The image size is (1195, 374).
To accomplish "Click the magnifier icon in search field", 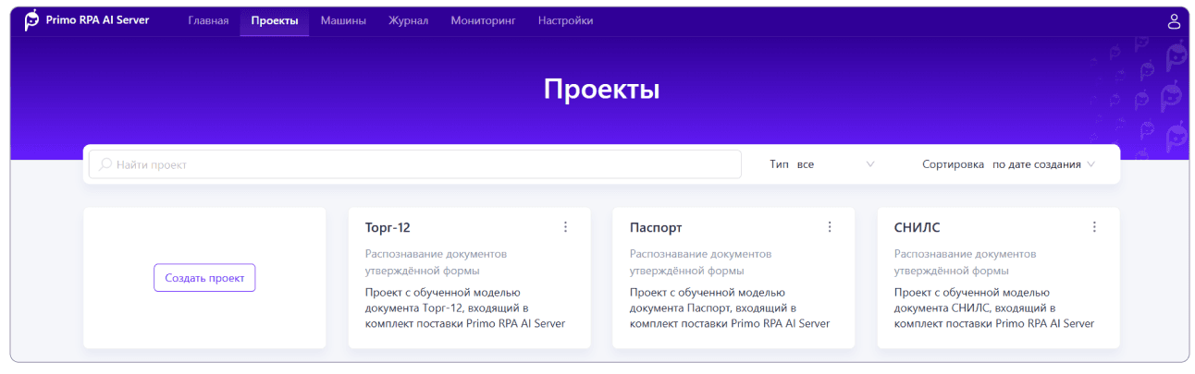I will [x=105, y=164].
